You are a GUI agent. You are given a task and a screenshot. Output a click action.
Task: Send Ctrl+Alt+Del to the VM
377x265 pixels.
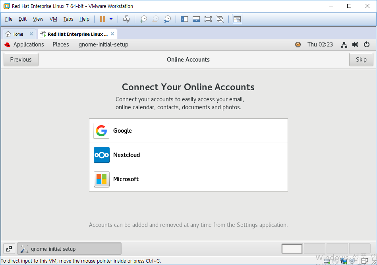(x=126, y=19)
